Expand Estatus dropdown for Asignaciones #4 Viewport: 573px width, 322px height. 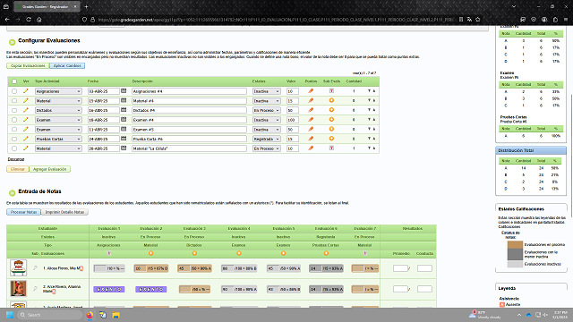267,91
